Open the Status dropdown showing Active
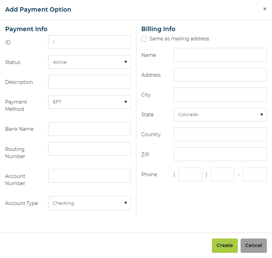 [90, 62]
